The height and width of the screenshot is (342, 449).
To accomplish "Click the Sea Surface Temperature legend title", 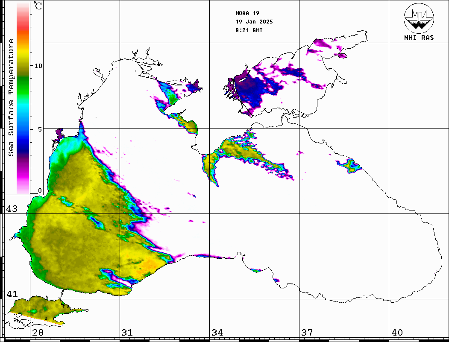I will click(x=11, y=97).
